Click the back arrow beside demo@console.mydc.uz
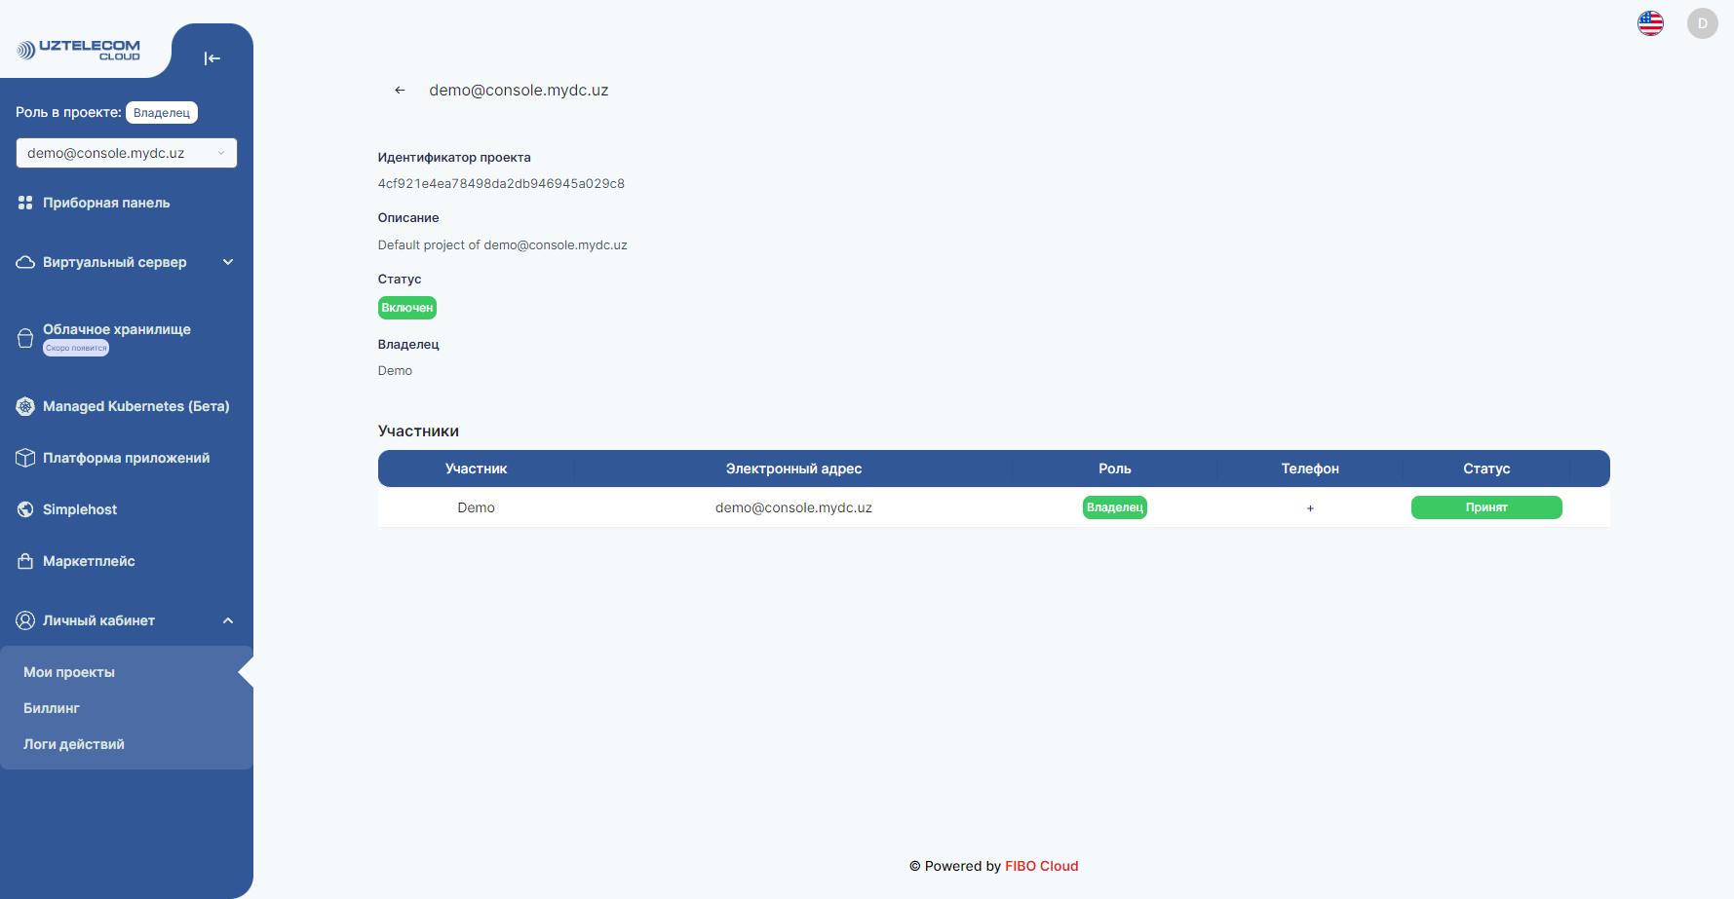Viewport: 1734px width, 899px height. point(400,91)
